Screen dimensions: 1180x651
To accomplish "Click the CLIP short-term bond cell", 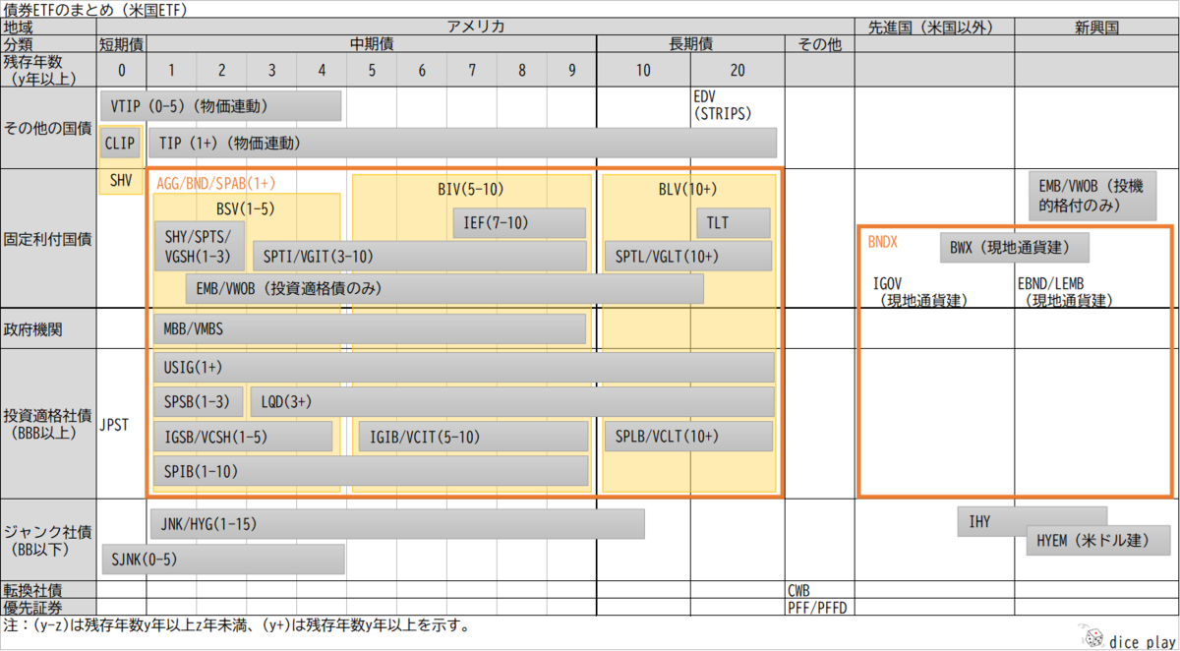I will pyautogui.click(x=119, y=143).
